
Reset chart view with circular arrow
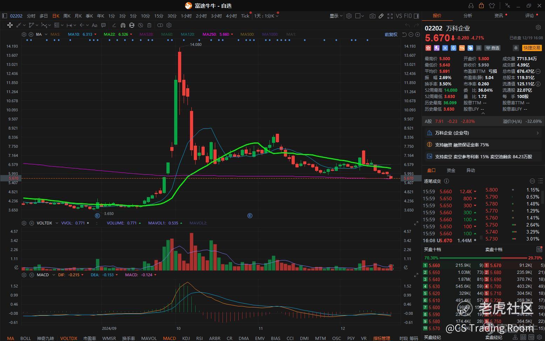click(x=404, y=34)
